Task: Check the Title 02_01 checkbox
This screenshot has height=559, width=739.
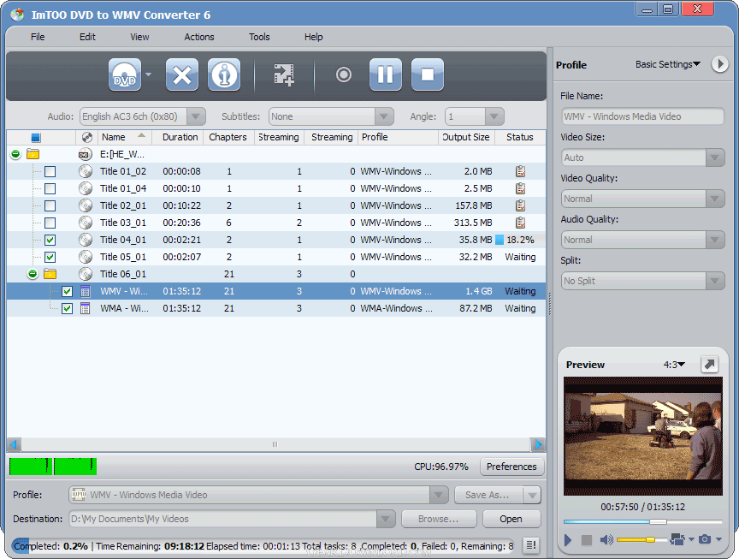Action: click(50, 205)
